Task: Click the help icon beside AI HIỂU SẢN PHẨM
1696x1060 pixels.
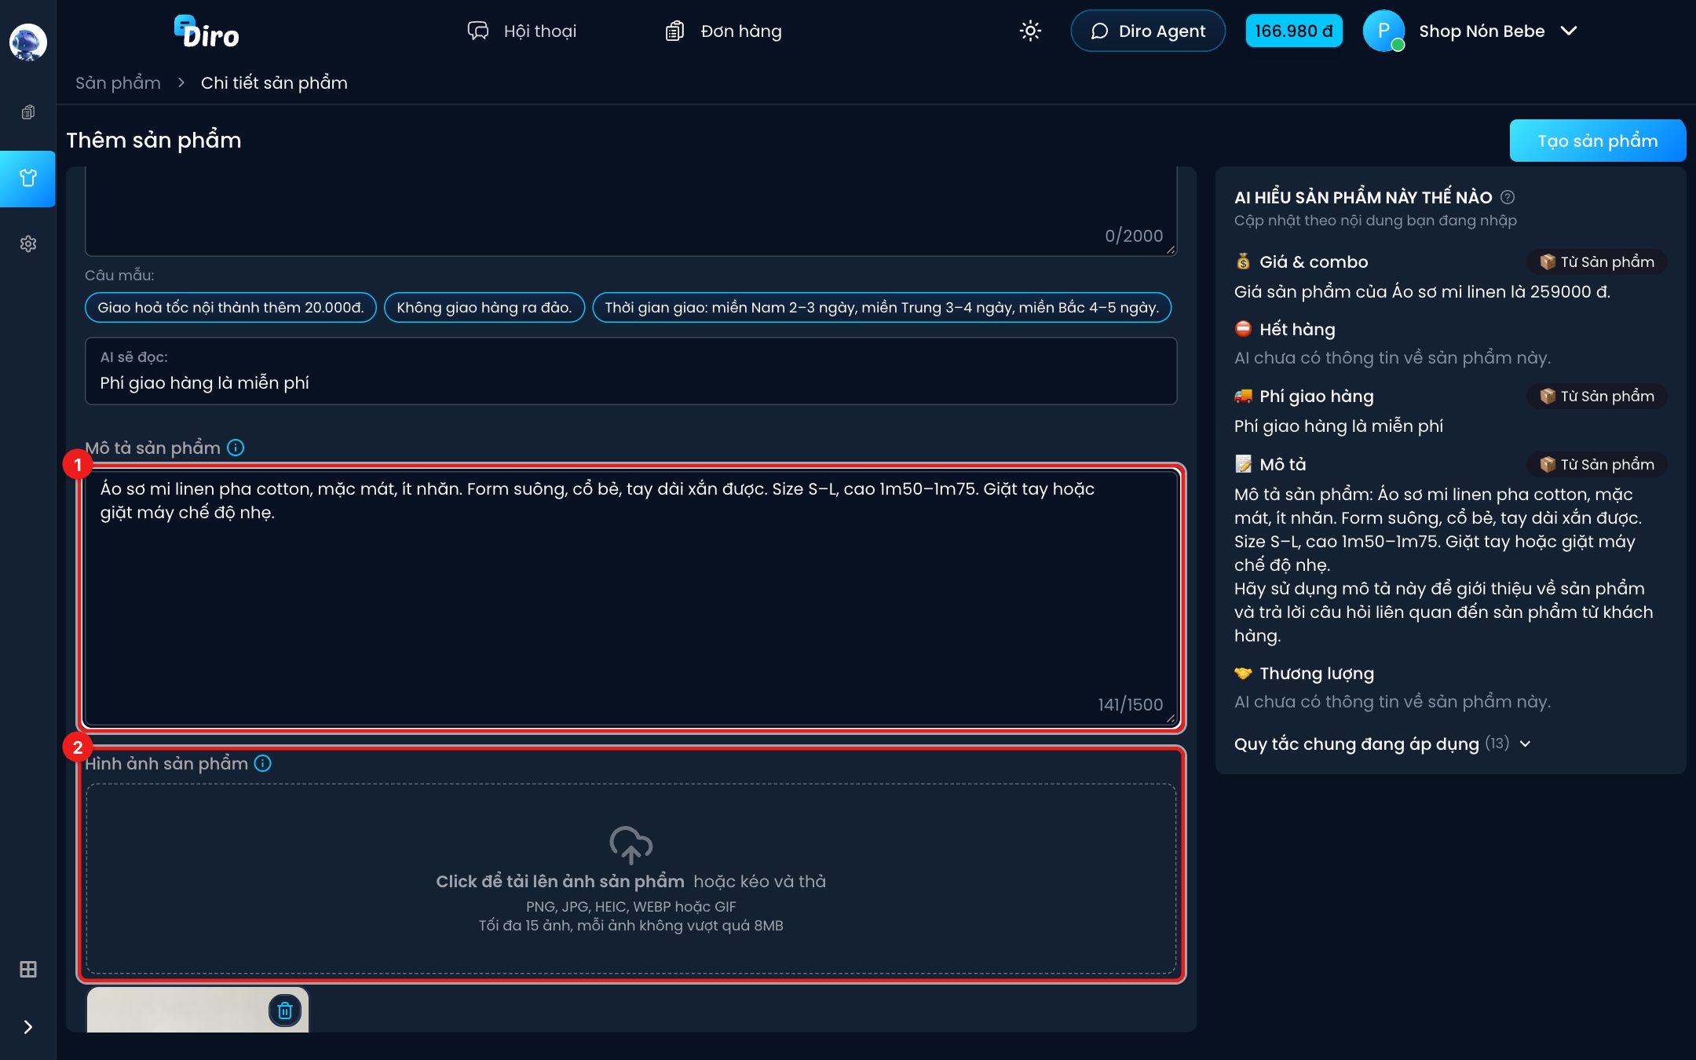Action: point(1507,197)
